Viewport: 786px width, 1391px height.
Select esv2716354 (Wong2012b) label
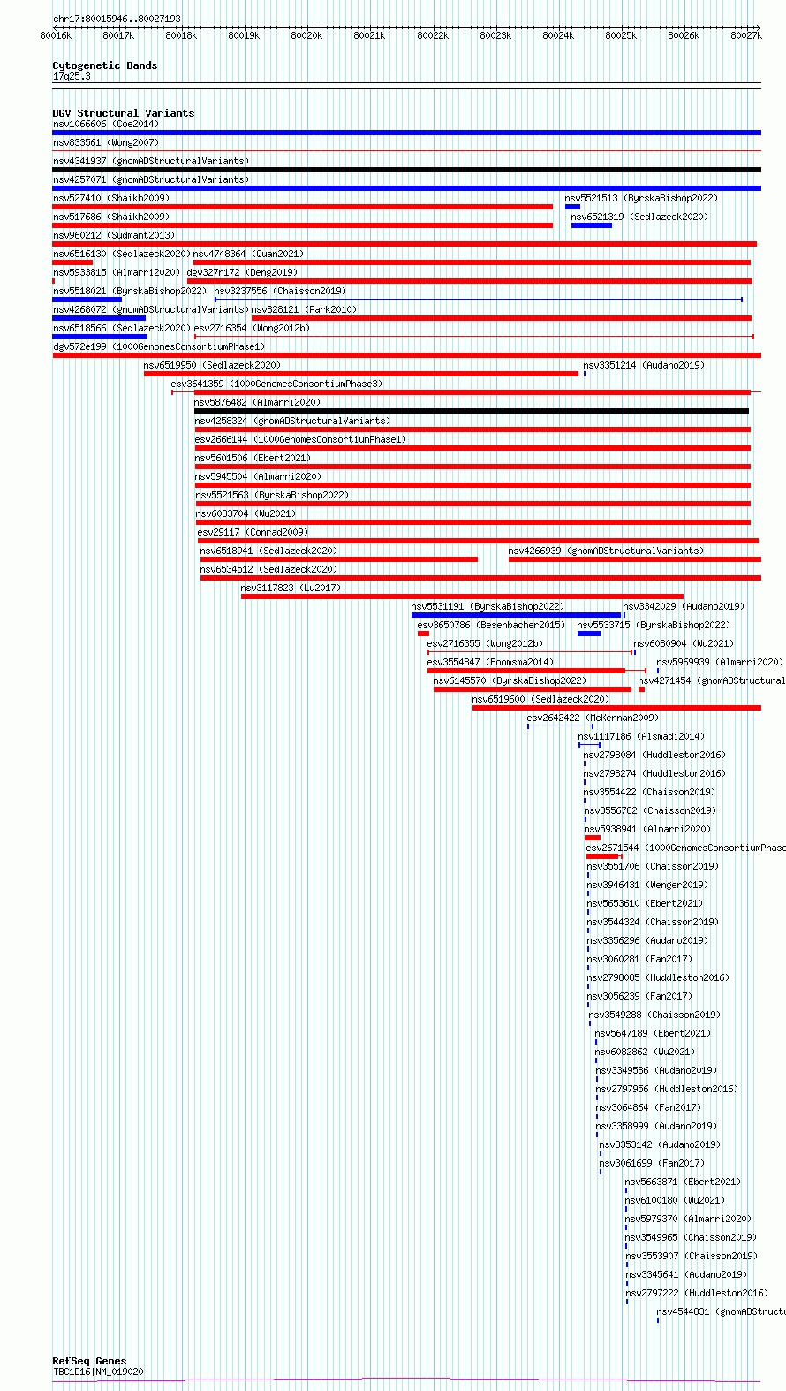point(252,328)
